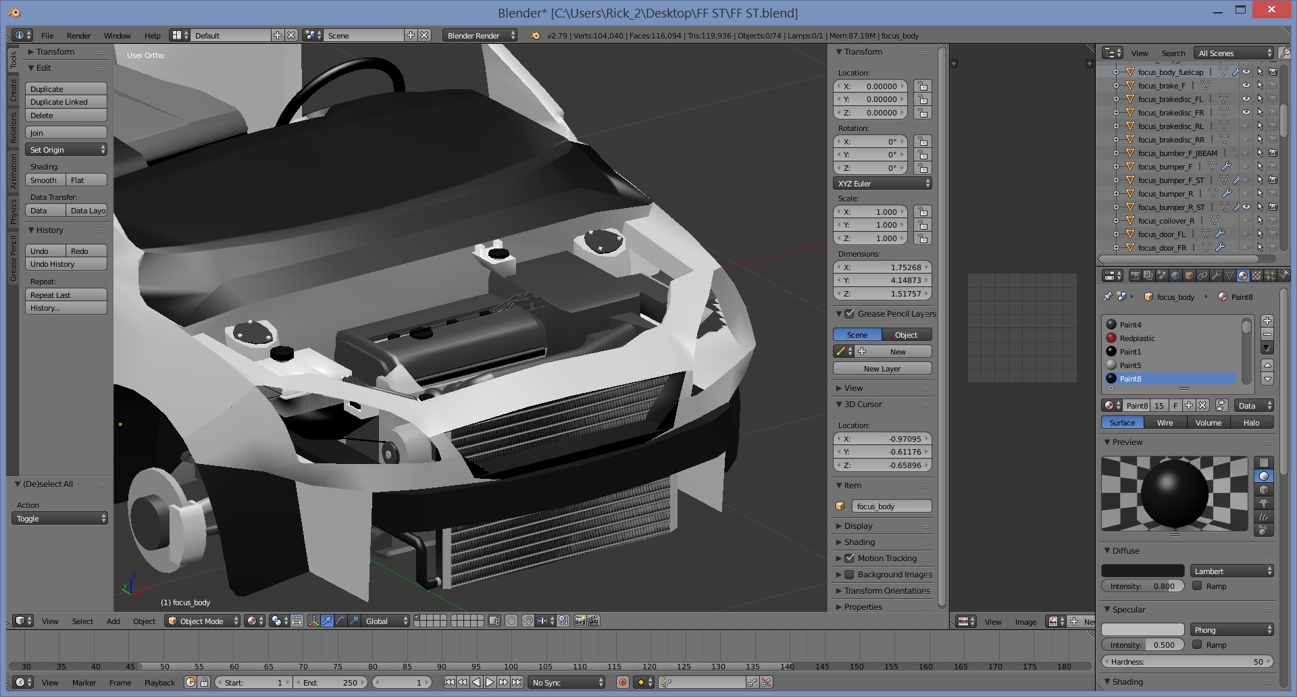Image resolution: width=1297 pixels, height=697 pixels.
Task: Click the New Layer button
Action: tap(882, 368)
